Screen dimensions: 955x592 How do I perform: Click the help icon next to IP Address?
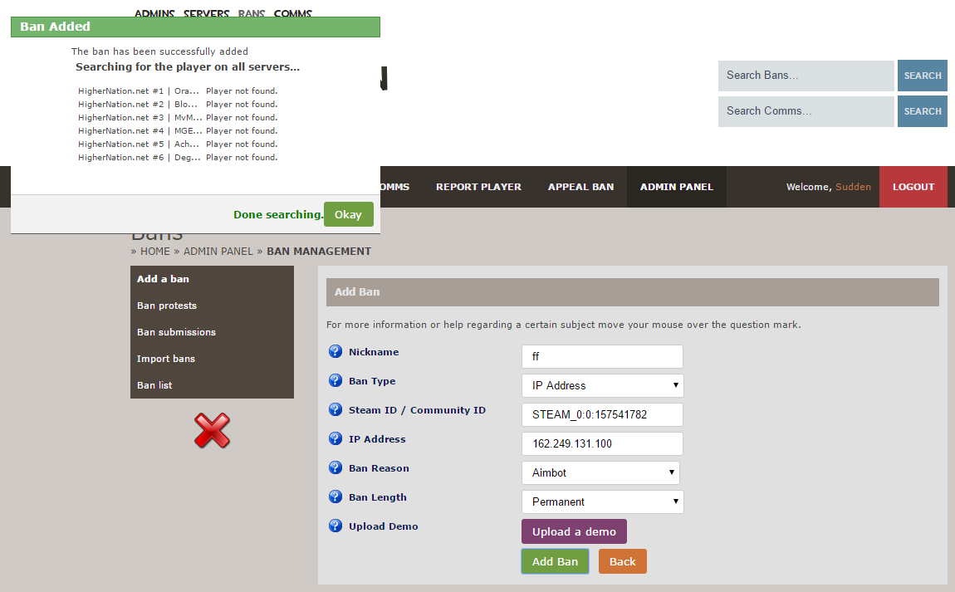(335, 438)
